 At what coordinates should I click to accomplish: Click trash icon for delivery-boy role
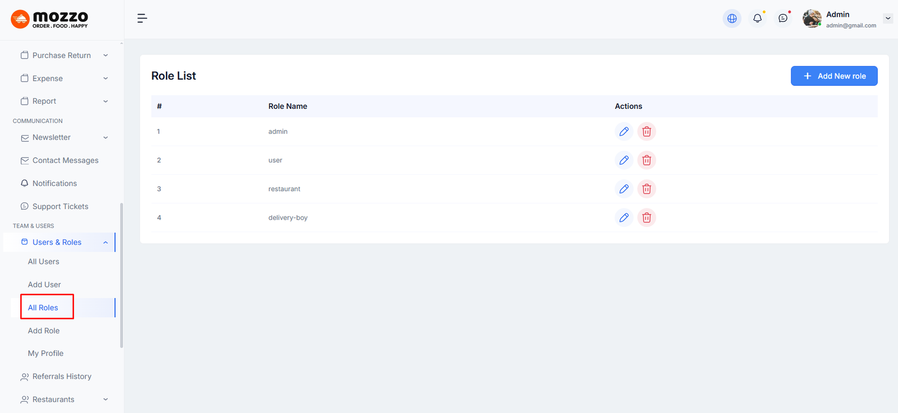click(x=647, y=217)
